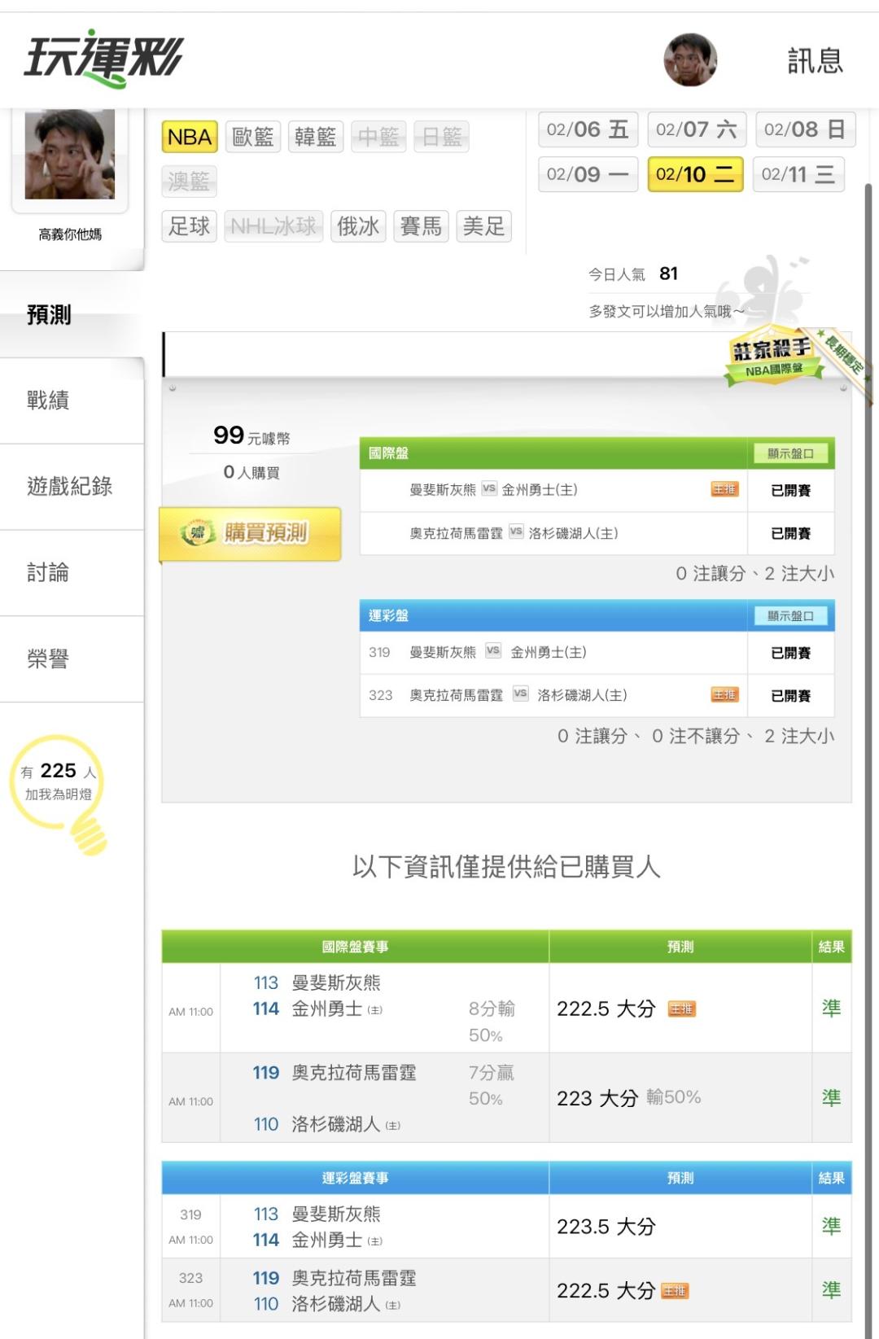
Task: Select the 足球 category tab
Action: click(x=190, y=225)
